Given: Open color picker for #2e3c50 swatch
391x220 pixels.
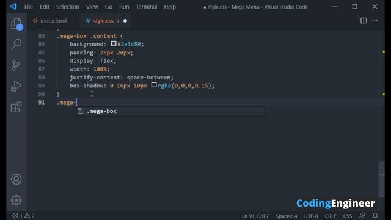Looking at the screenshot, I should [x=114, y=43].
